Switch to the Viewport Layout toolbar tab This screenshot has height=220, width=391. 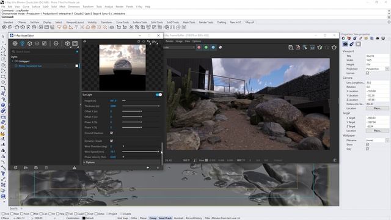(75, 22)
